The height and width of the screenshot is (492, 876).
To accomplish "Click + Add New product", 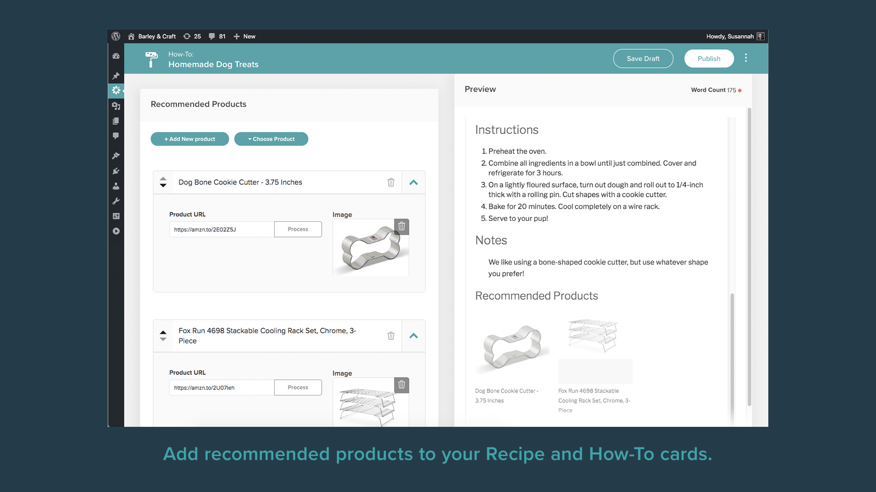I will [x=190, y=139].
